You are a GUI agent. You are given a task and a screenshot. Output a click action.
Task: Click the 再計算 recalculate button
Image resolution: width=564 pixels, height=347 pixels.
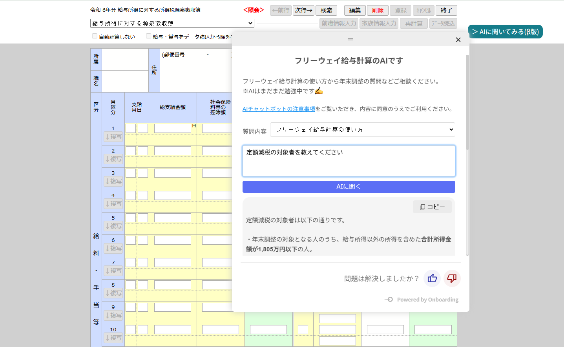414,24
